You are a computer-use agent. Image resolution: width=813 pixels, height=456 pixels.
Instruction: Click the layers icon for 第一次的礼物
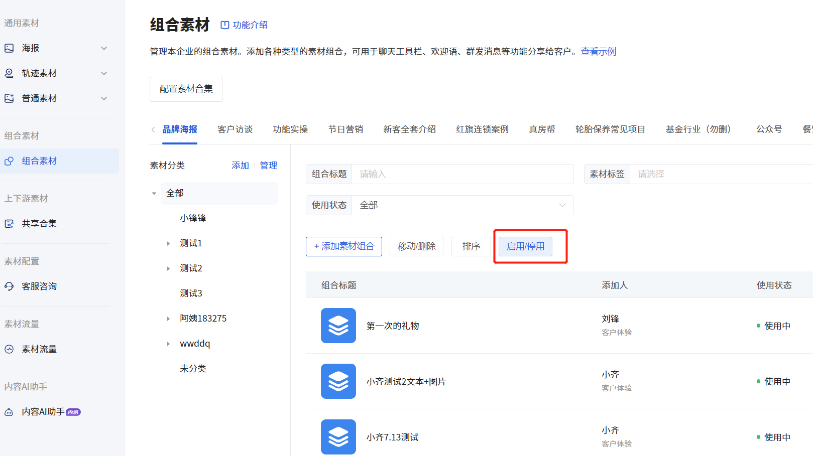338,326
